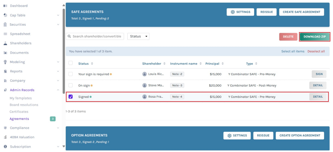
Task: Click Louis Ric... shareholder avatar icon
Action: [x=144, y=74]
